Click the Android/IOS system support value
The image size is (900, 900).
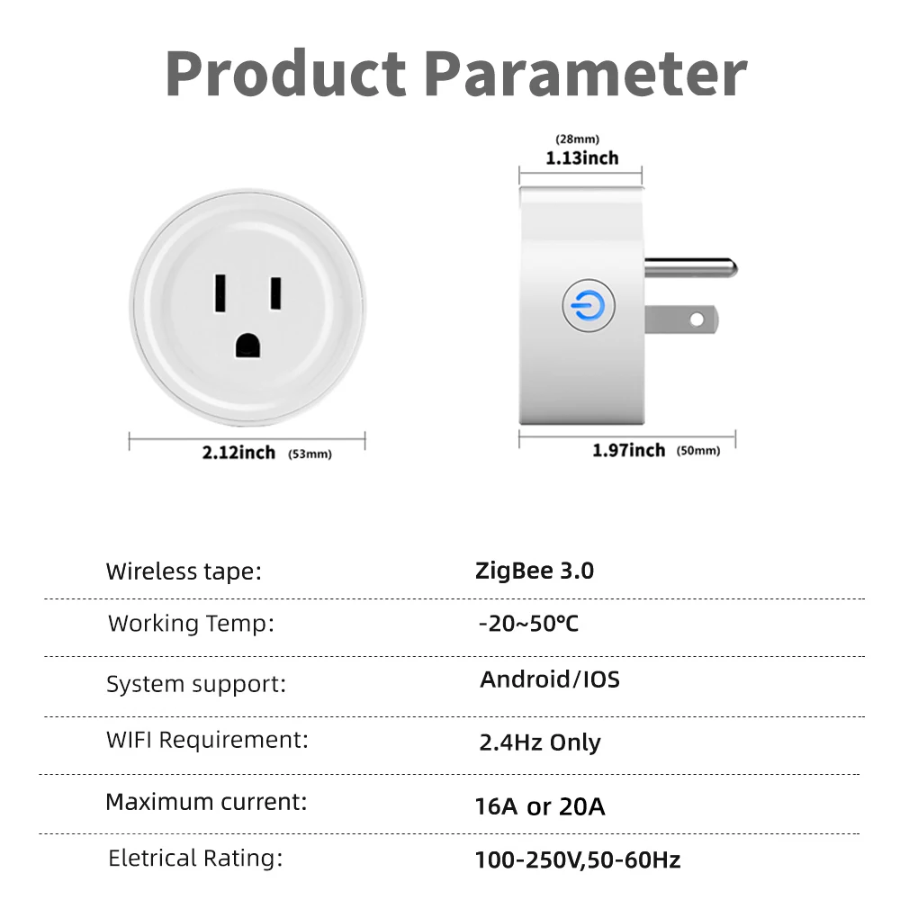(x=550, y=679)
